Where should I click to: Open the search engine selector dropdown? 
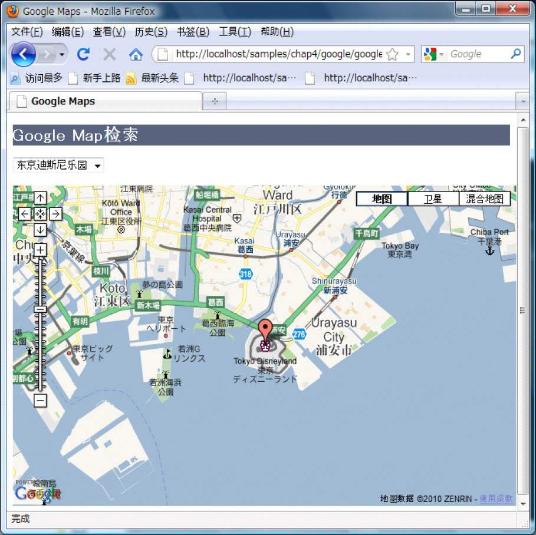pos(433,54)
